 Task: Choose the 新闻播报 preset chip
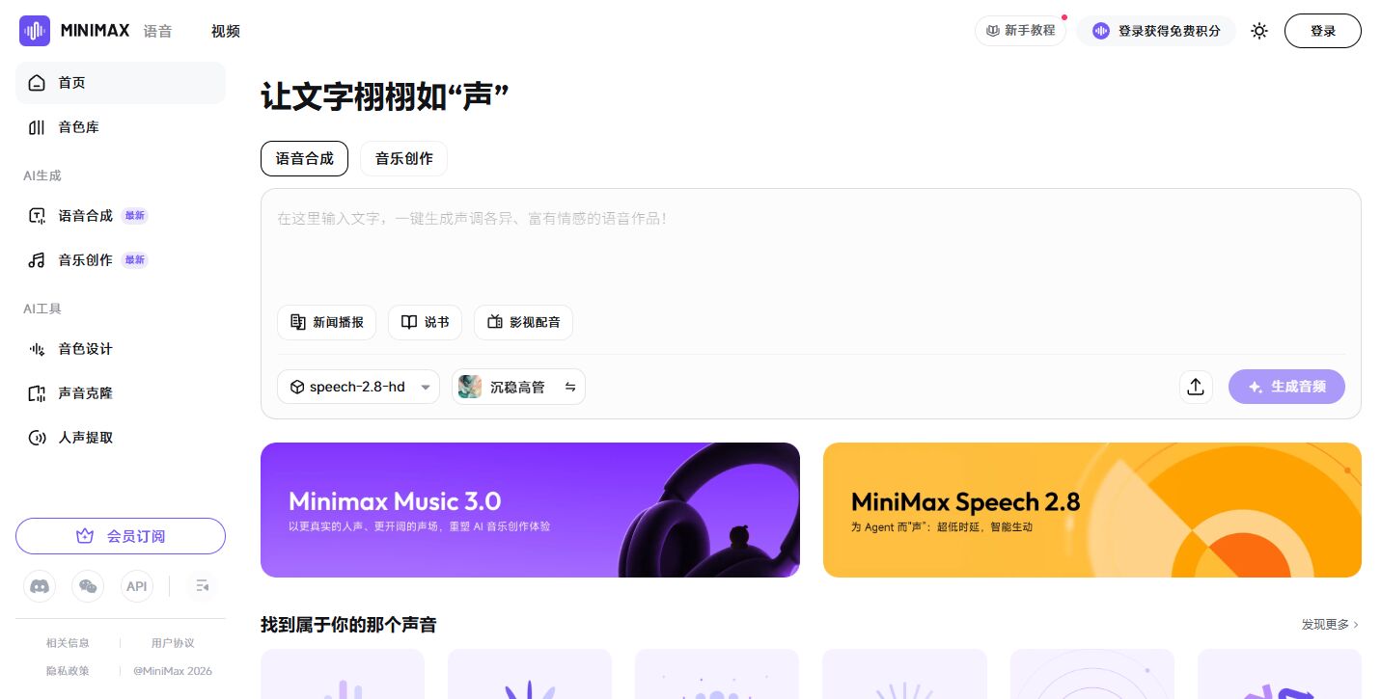click(x=326, y=322)
